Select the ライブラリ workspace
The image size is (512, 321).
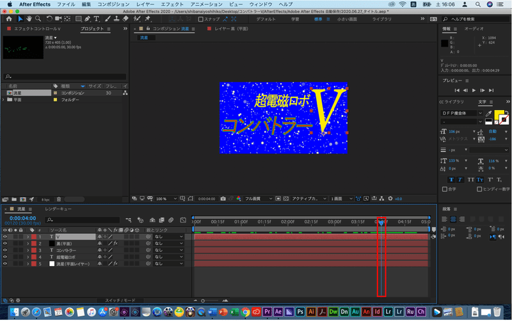click(x=381, y=19)
